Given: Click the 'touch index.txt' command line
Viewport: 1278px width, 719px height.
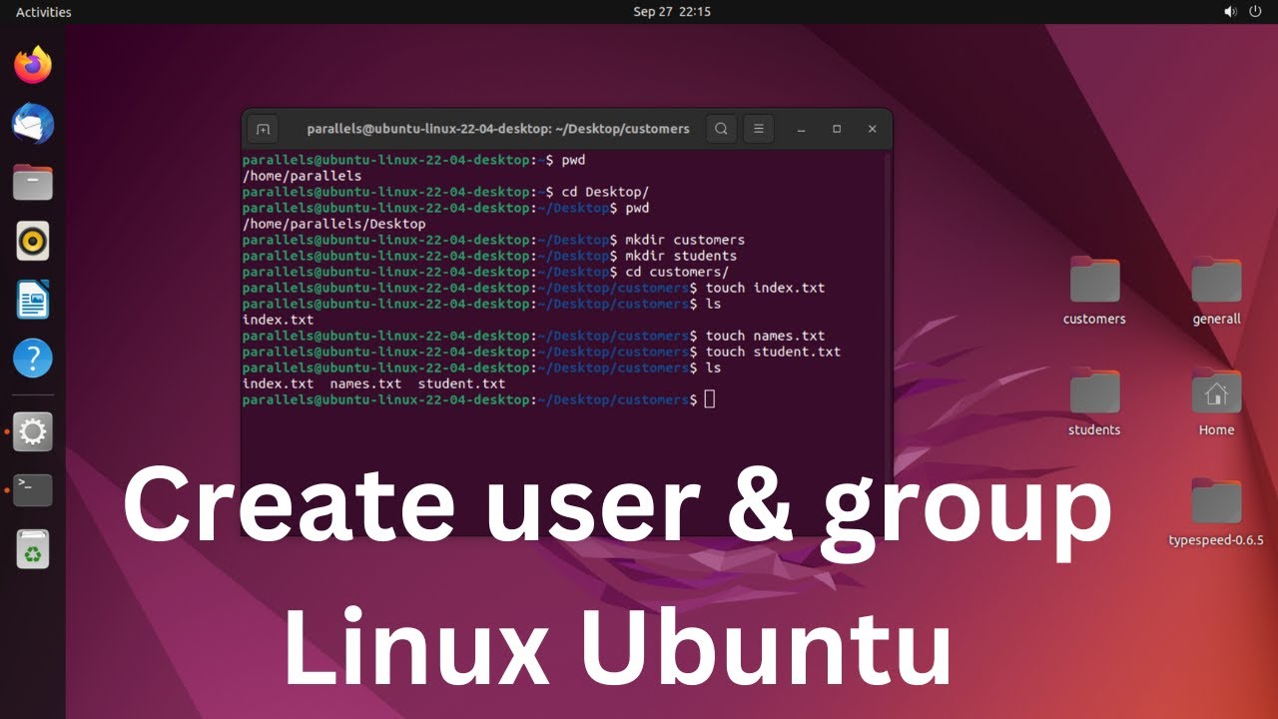Looking at the screenshot, I should coord(534,288).
